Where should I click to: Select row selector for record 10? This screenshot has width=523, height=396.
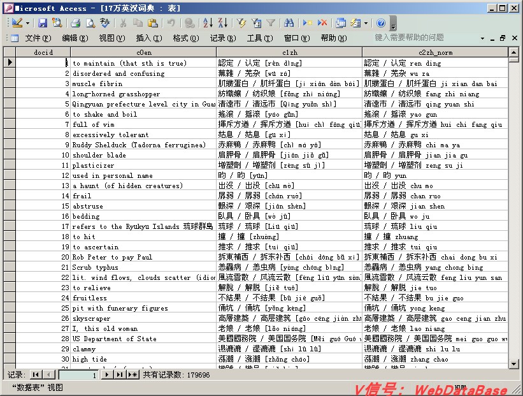[10, 155]
